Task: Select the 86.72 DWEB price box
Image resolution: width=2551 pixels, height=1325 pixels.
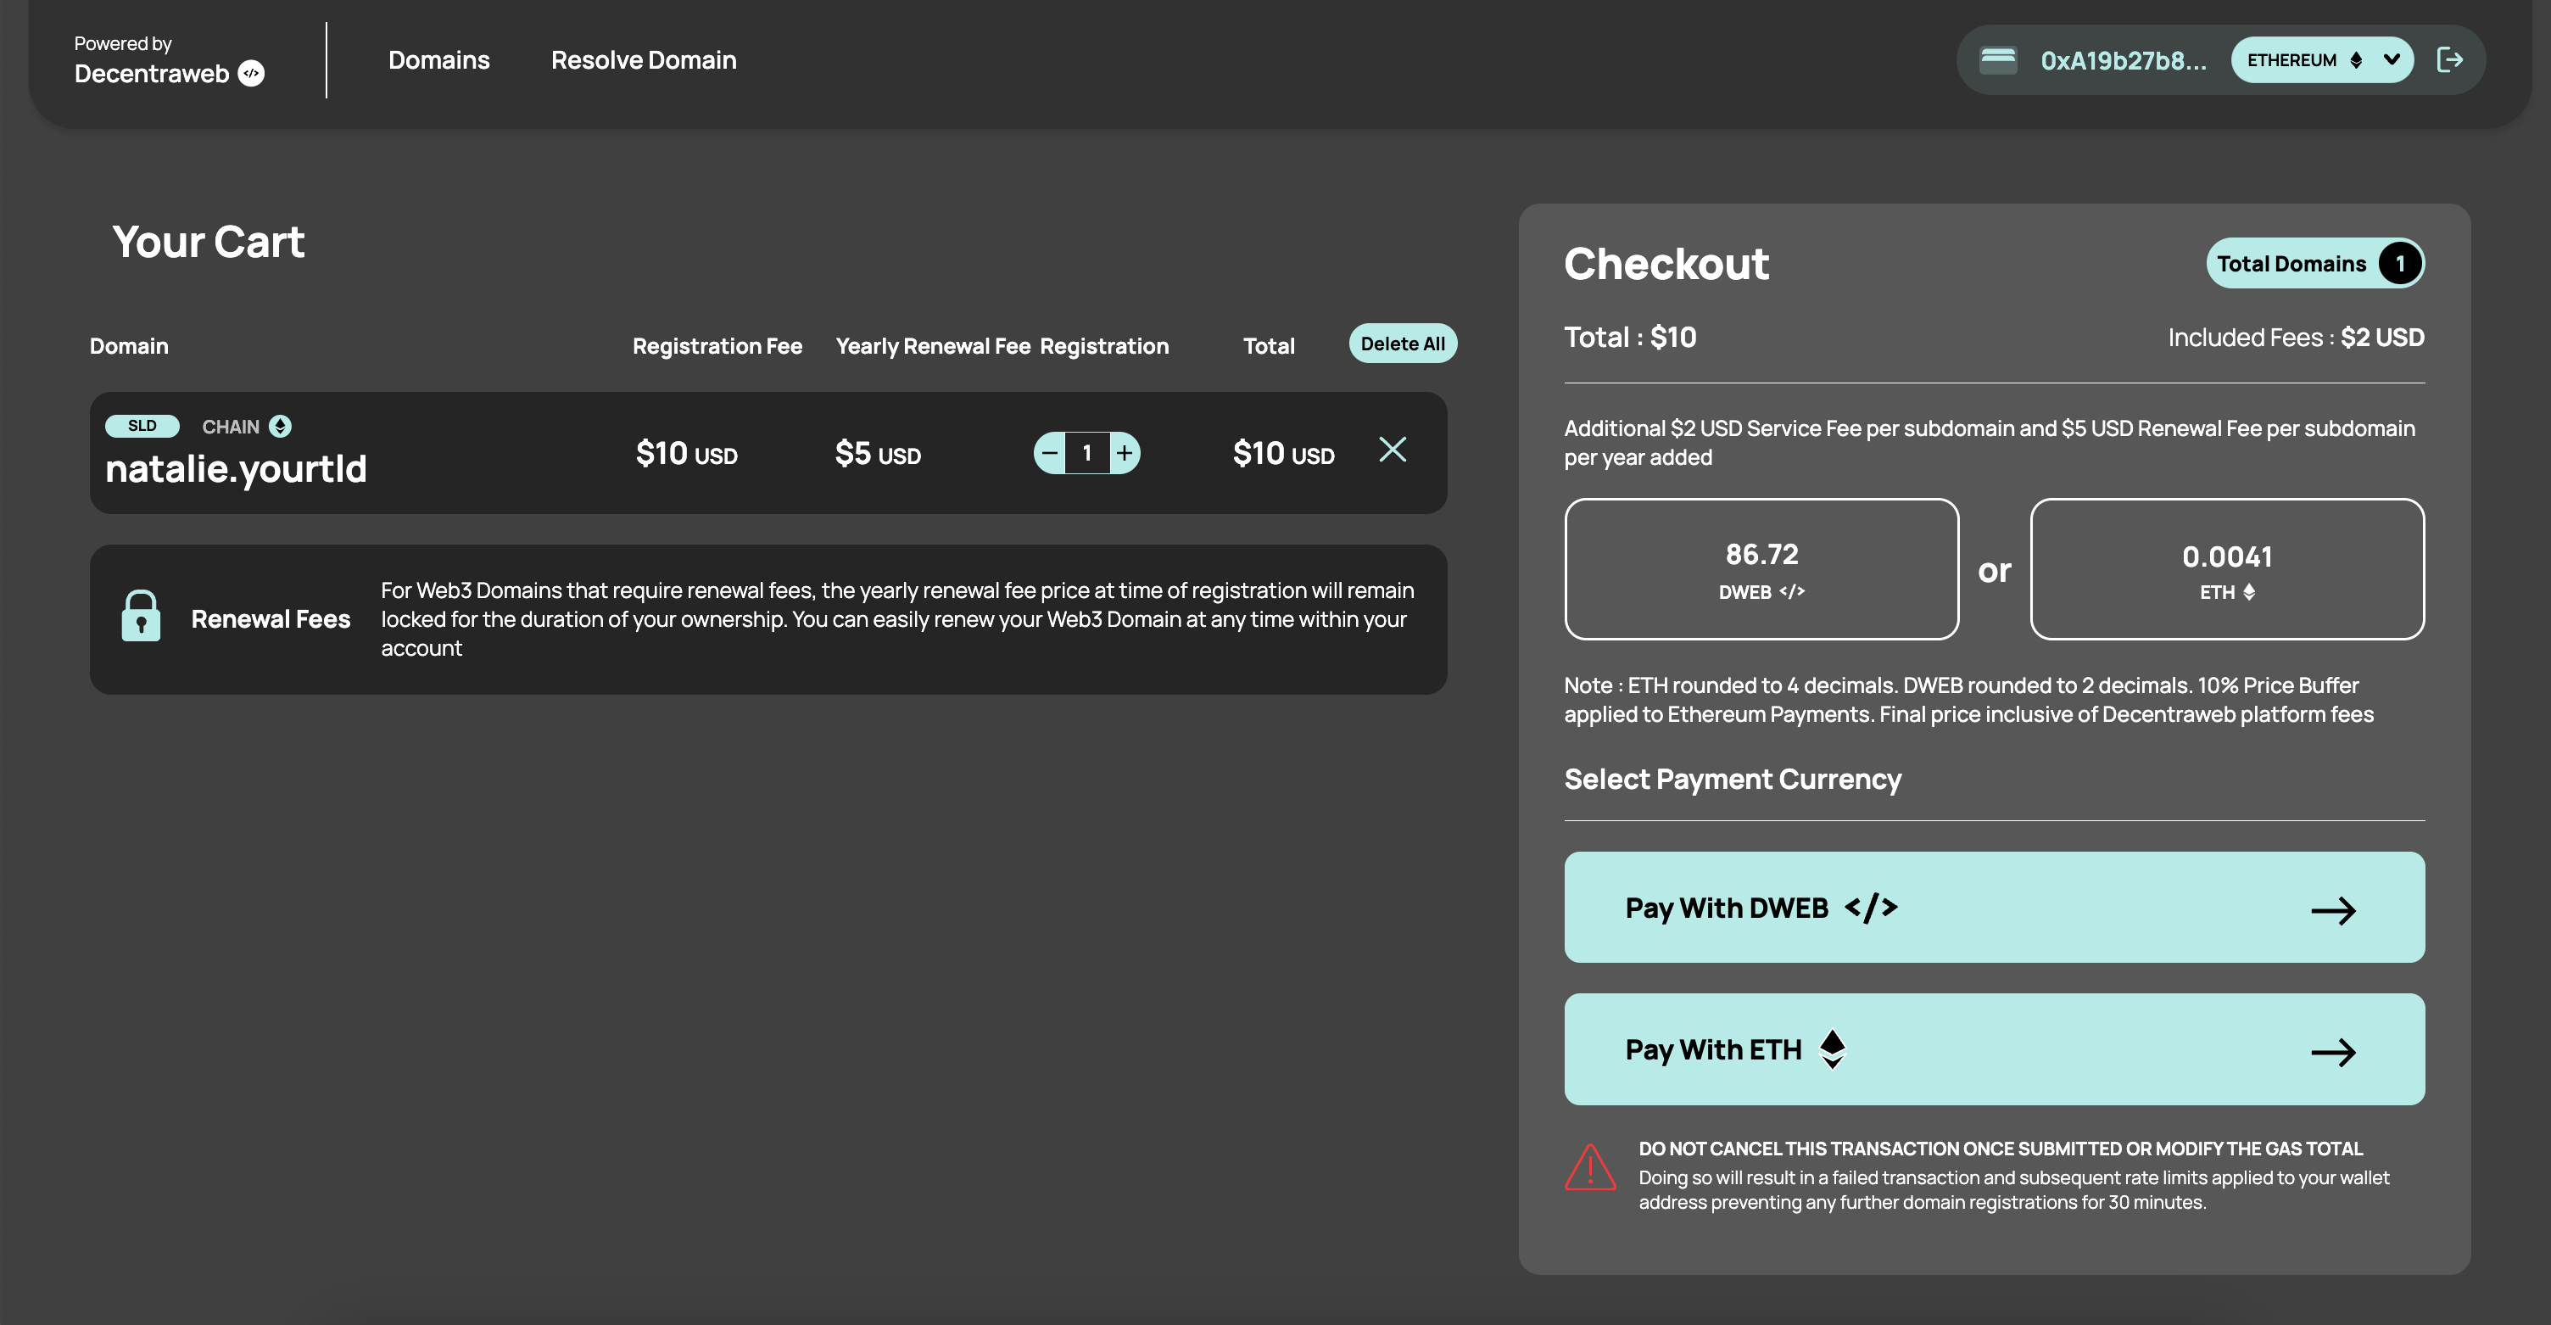Action: click(x=1761, y=569)
